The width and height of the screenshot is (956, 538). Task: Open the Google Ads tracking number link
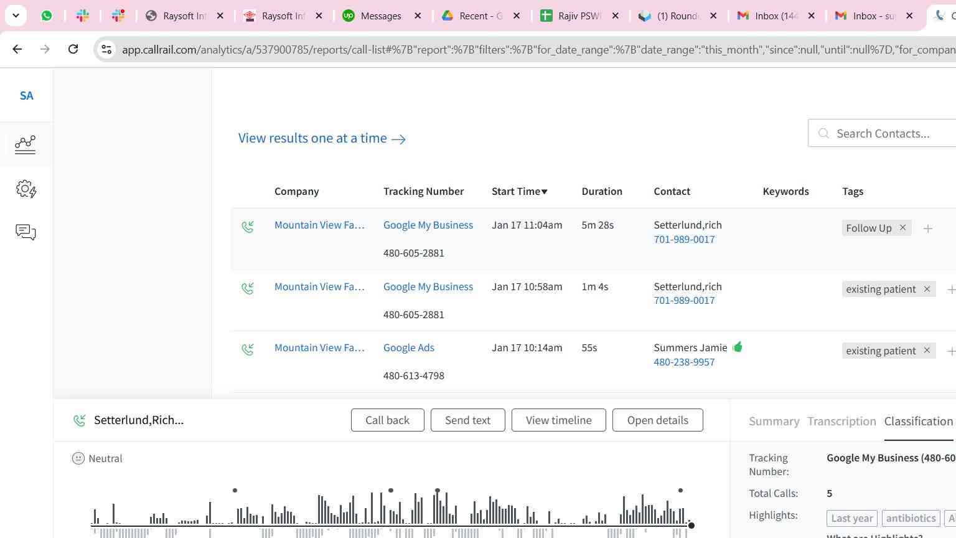tap(409, 347)
